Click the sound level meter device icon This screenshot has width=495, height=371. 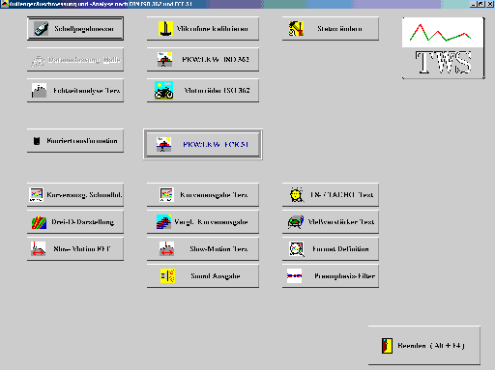[42, 29]
